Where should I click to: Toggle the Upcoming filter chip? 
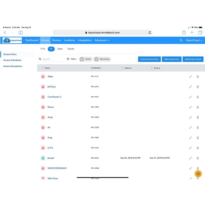(102, 59)
